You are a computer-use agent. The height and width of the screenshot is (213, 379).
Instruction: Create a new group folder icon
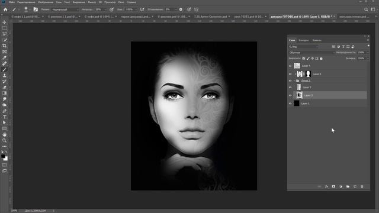[x=348, y=187]
